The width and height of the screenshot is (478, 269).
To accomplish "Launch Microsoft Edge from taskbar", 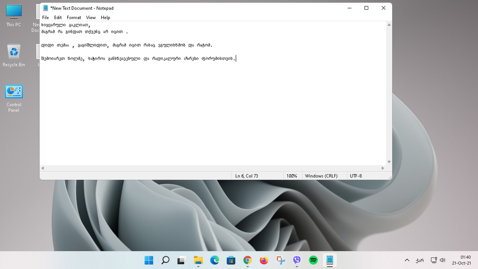I will pyautogui.click(x=215, y=260).
